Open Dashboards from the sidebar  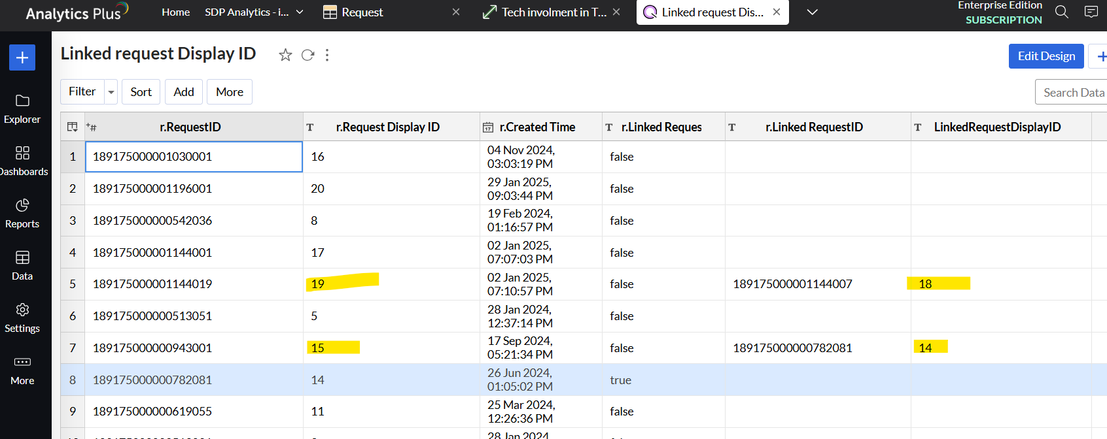click(x=22, y=153)
